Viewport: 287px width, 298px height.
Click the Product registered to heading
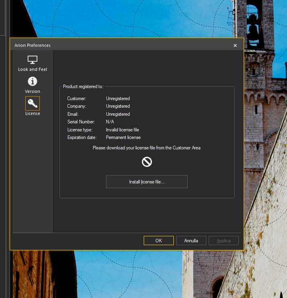(83, 87)
